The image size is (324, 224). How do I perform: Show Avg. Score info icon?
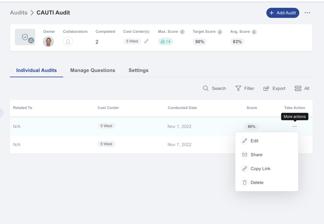[254, 32]
